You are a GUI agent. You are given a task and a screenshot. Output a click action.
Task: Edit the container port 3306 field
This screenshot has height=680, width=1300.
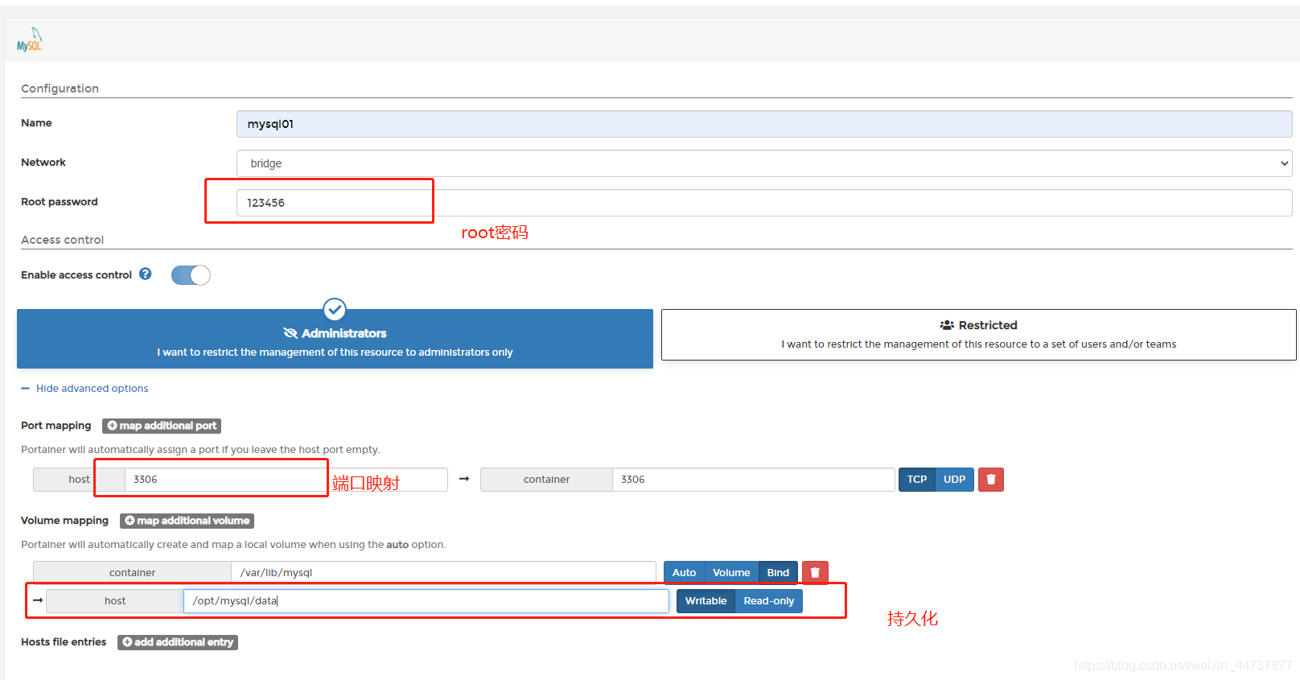[x=754, y=480]
